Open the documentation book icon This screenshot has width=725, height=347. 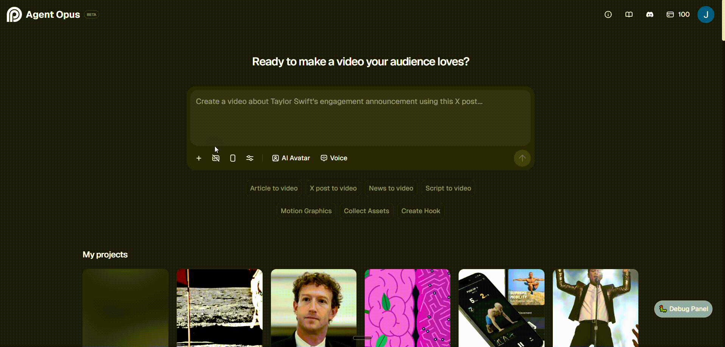629,14
